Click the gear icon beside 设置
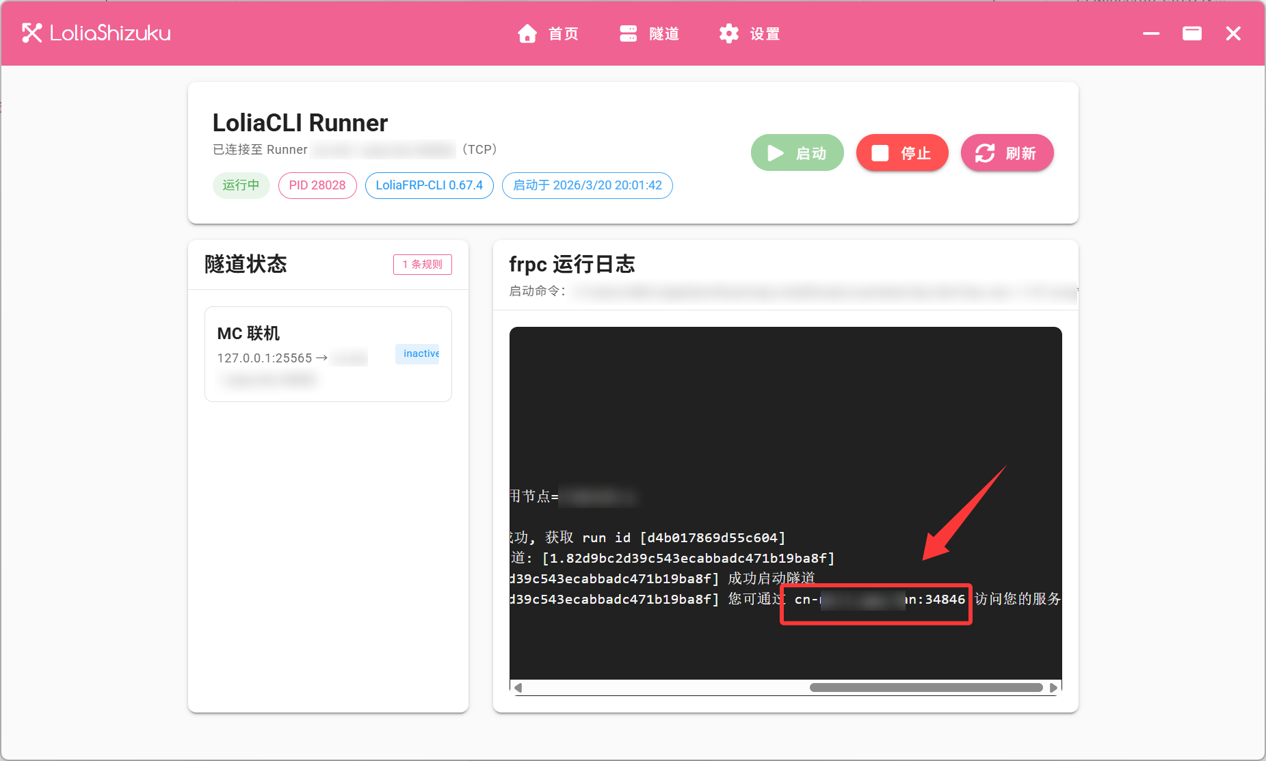The height and width of the screenshot is (761, 1266). (x=729, y=34)
